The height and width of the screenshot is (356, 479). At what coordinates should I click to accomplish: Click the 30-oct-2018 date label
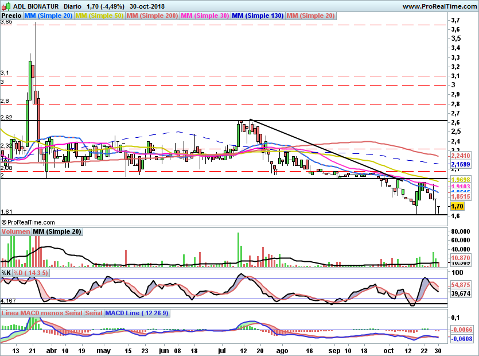147,6
